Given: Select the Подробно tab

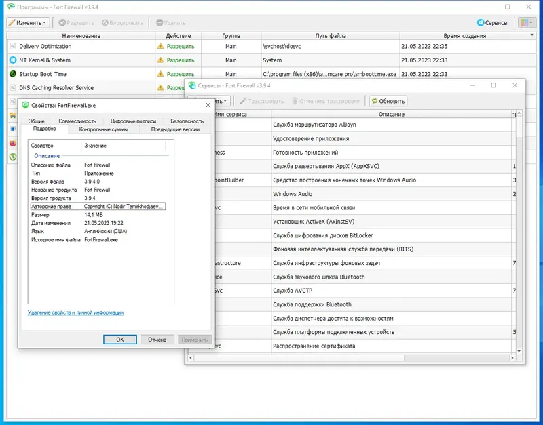Looking at the screenshot, I should tap(45, 129).
